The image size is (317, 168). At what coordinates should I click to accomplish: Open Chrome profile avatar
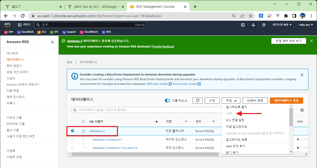302,16
